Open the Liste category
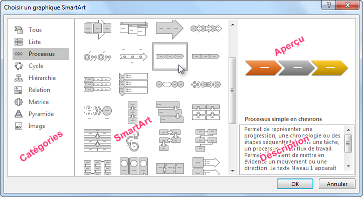363x197 pixels. 41,42
